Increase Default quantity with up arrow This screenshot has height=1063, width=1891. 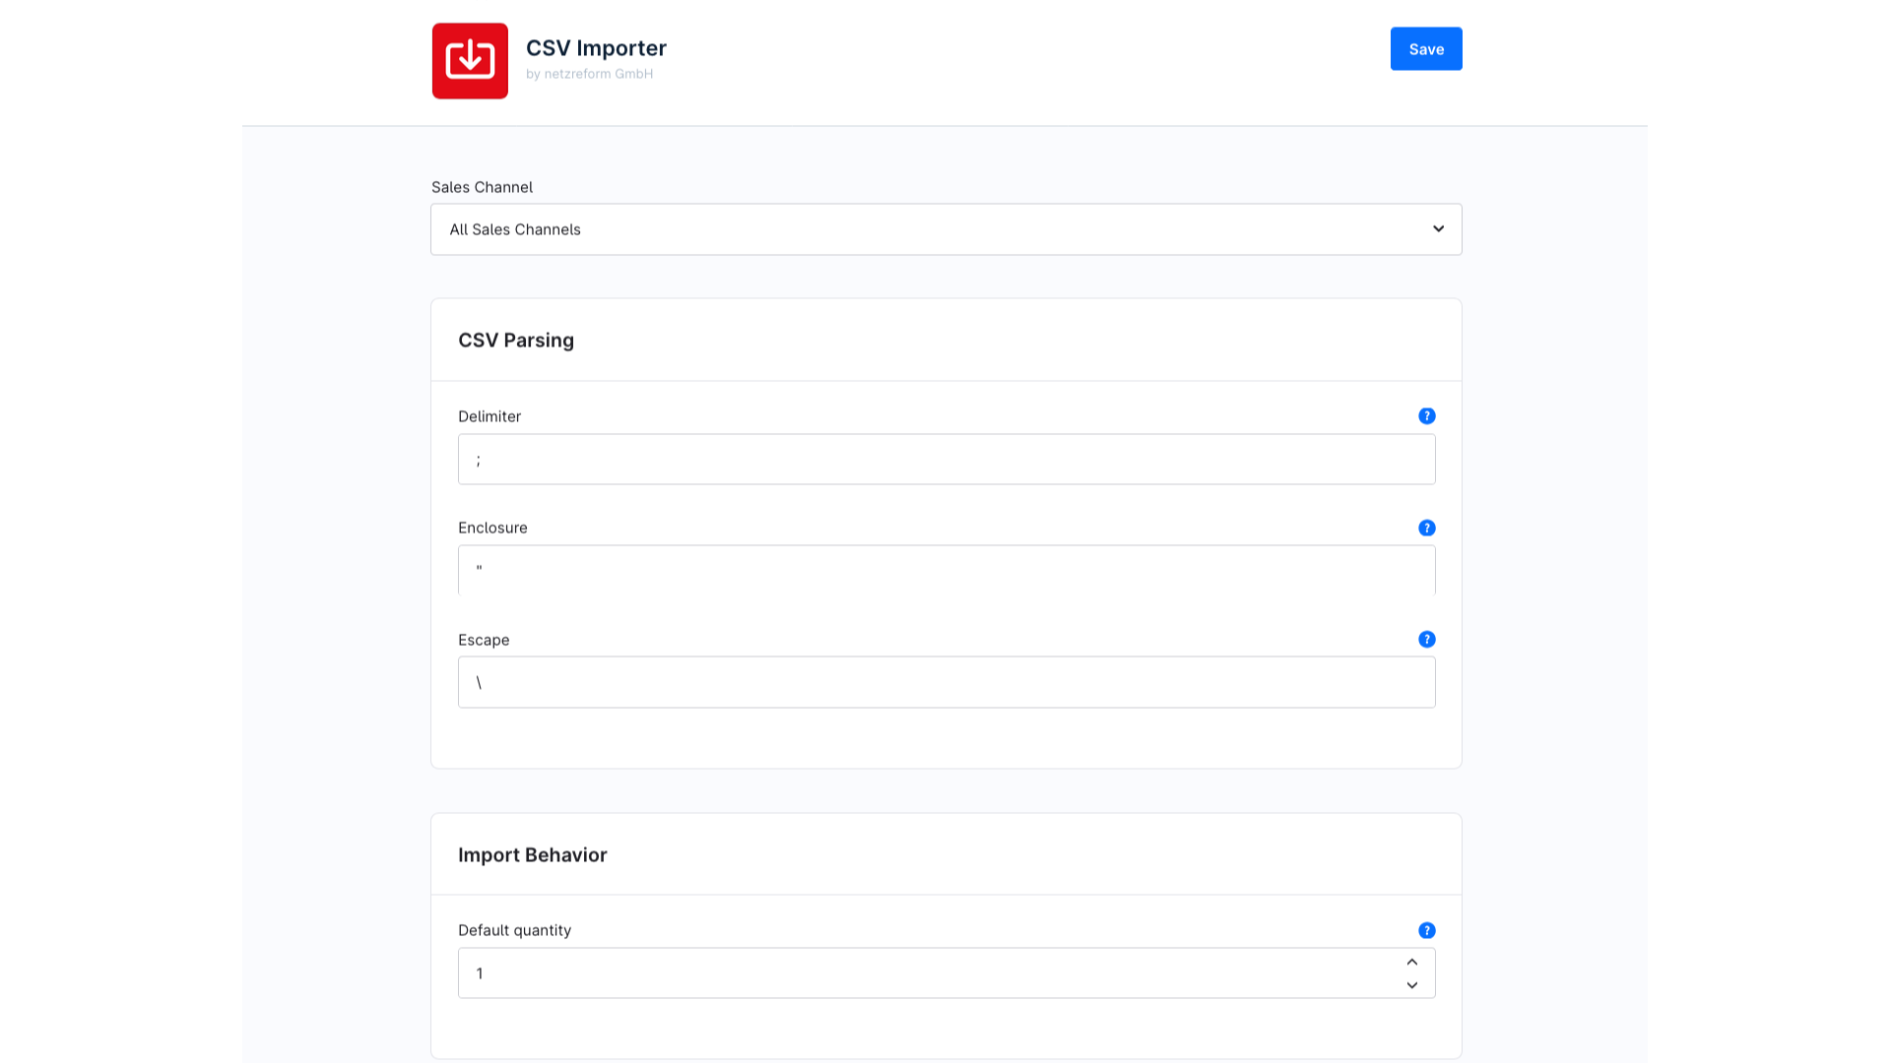(1411, 962)
